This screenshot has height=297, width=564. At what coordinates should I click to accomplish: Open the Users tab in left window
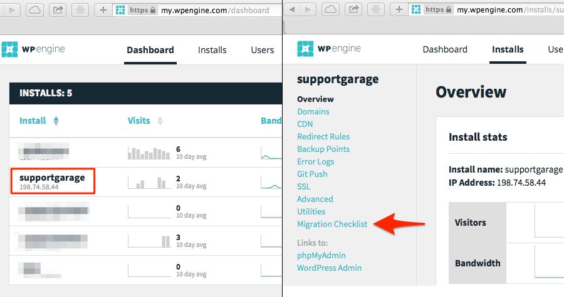click(262, 50)
